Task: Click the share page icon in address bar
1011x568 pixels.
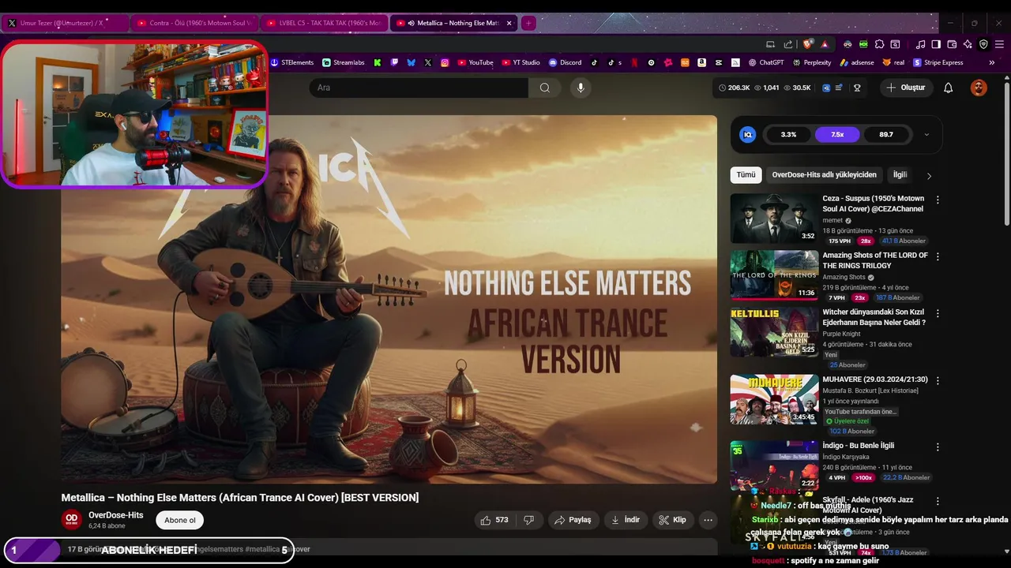Action: coord(788,44)
